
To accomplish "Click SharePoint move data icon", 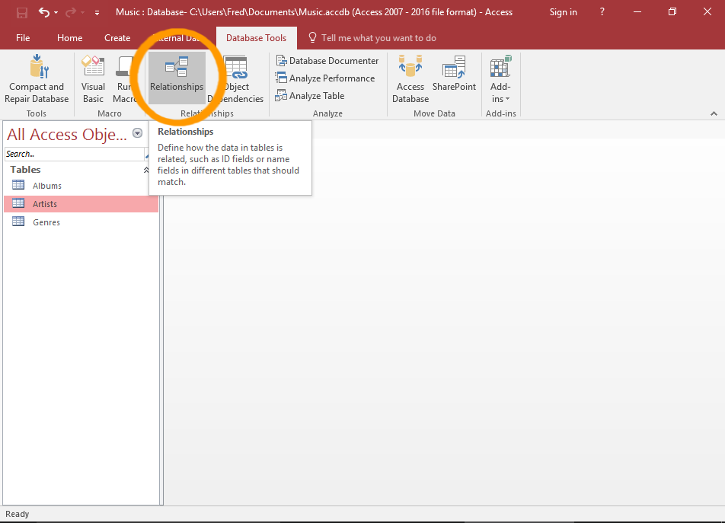I will (454, 66).
